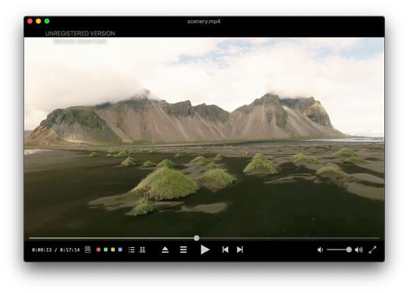This screenshot has height=293, width=408.
Task: Click the volume slider knob
Action: click(x=349, y=249)
